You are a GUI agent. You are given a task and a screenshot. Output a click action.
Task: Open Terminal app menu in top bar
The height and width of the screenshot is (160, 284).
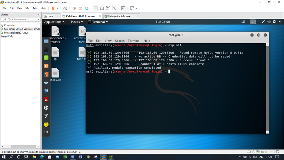98,22
